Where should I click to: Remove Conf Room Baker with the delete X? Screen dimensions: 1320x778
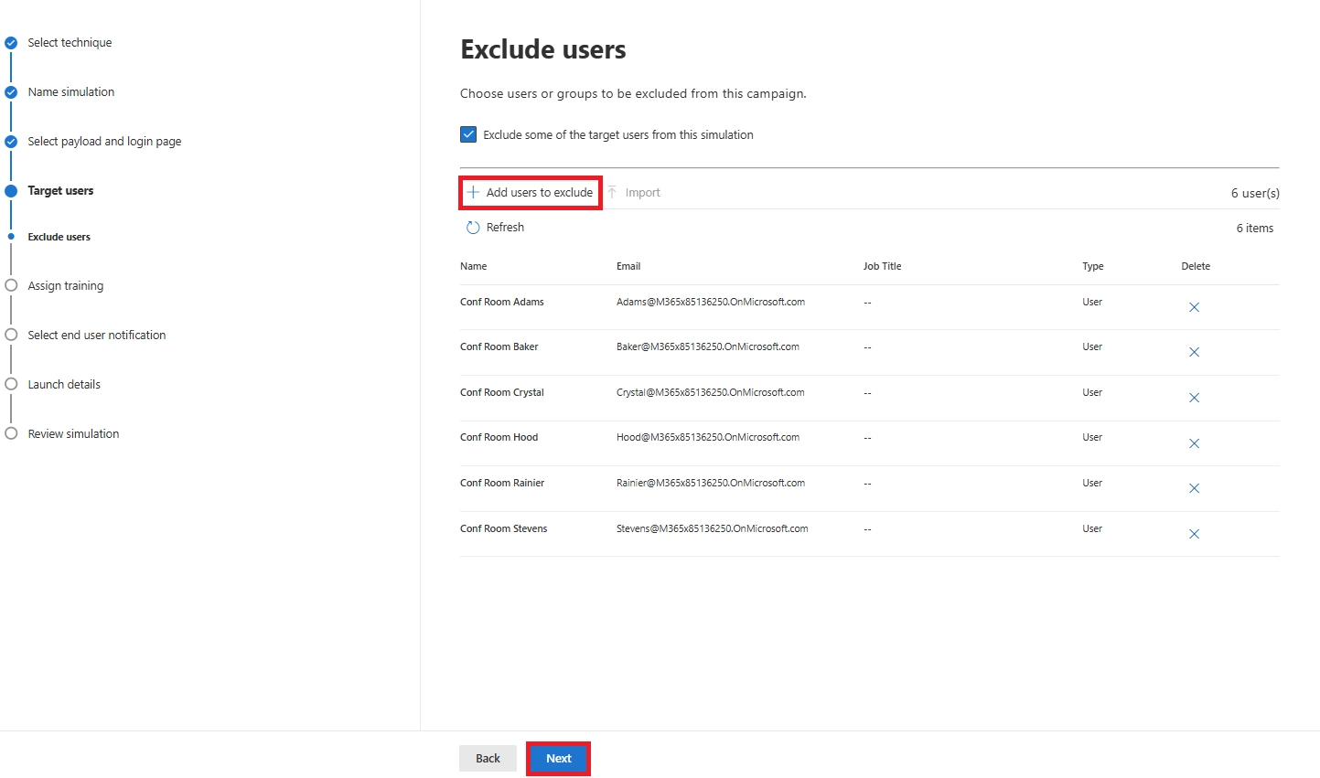point(1194,352)
